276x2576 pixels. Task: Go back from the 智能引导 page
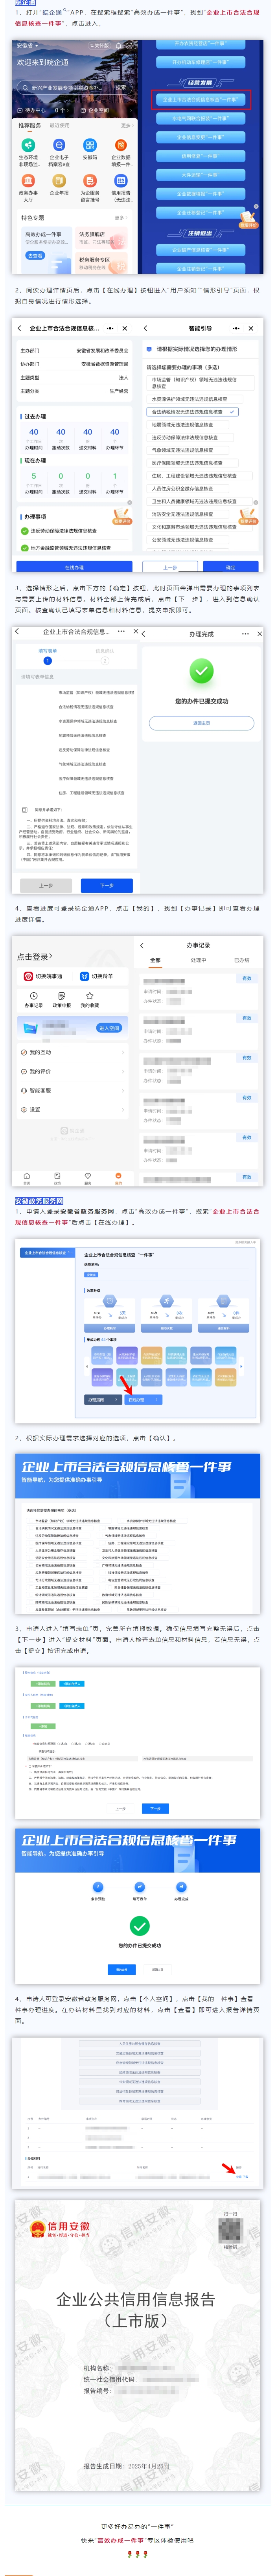click(146, 328)
